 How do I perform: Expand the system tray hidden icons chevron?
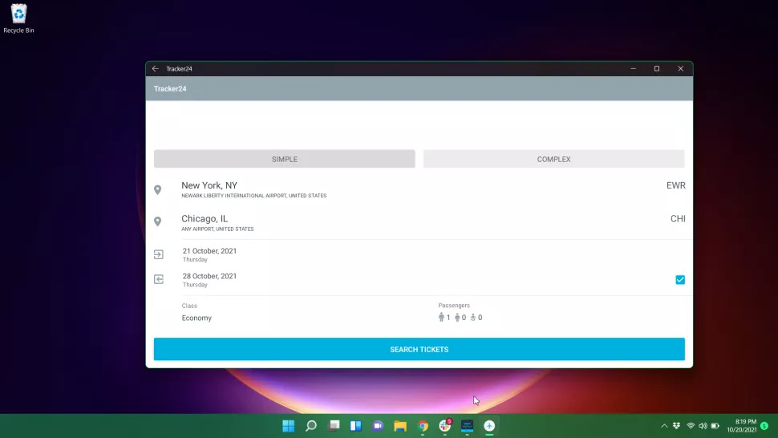click(664, 426)
